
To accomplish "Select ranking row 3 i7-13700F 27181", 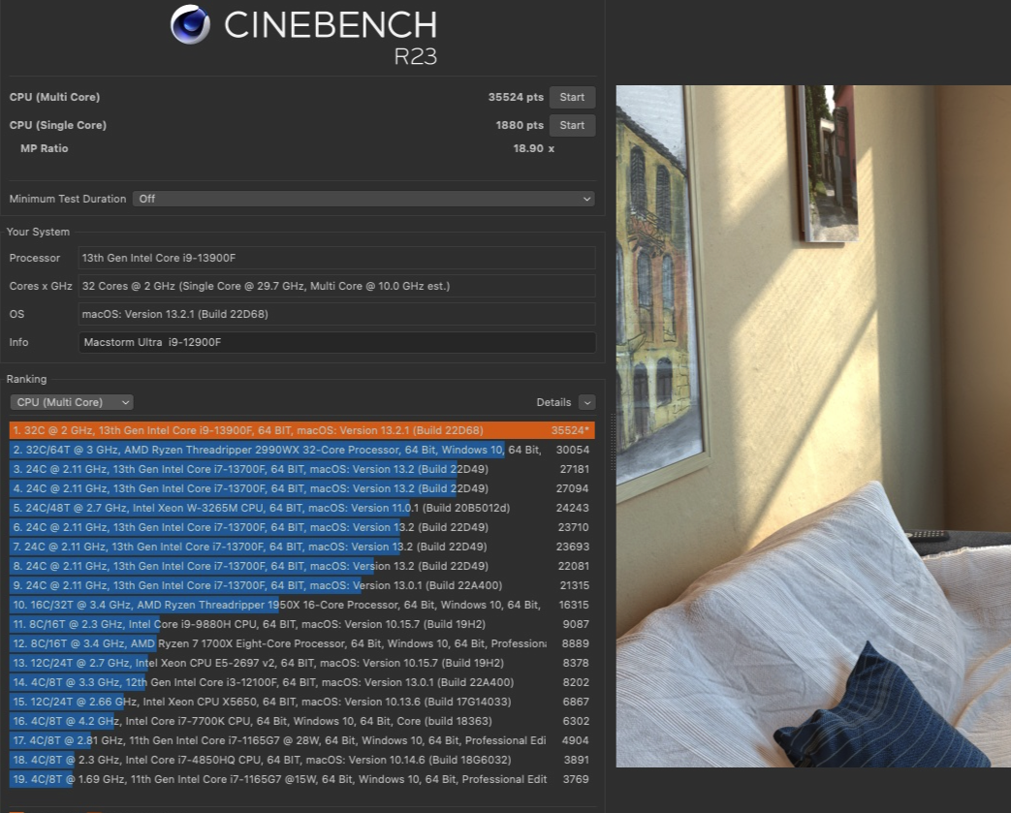I will 301,469.
